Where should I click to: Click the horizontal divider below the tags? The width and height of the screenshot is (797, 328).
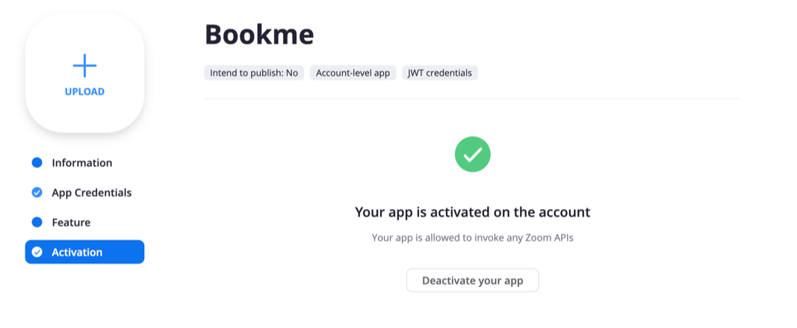pyautogui.click(x=472, y=99)
